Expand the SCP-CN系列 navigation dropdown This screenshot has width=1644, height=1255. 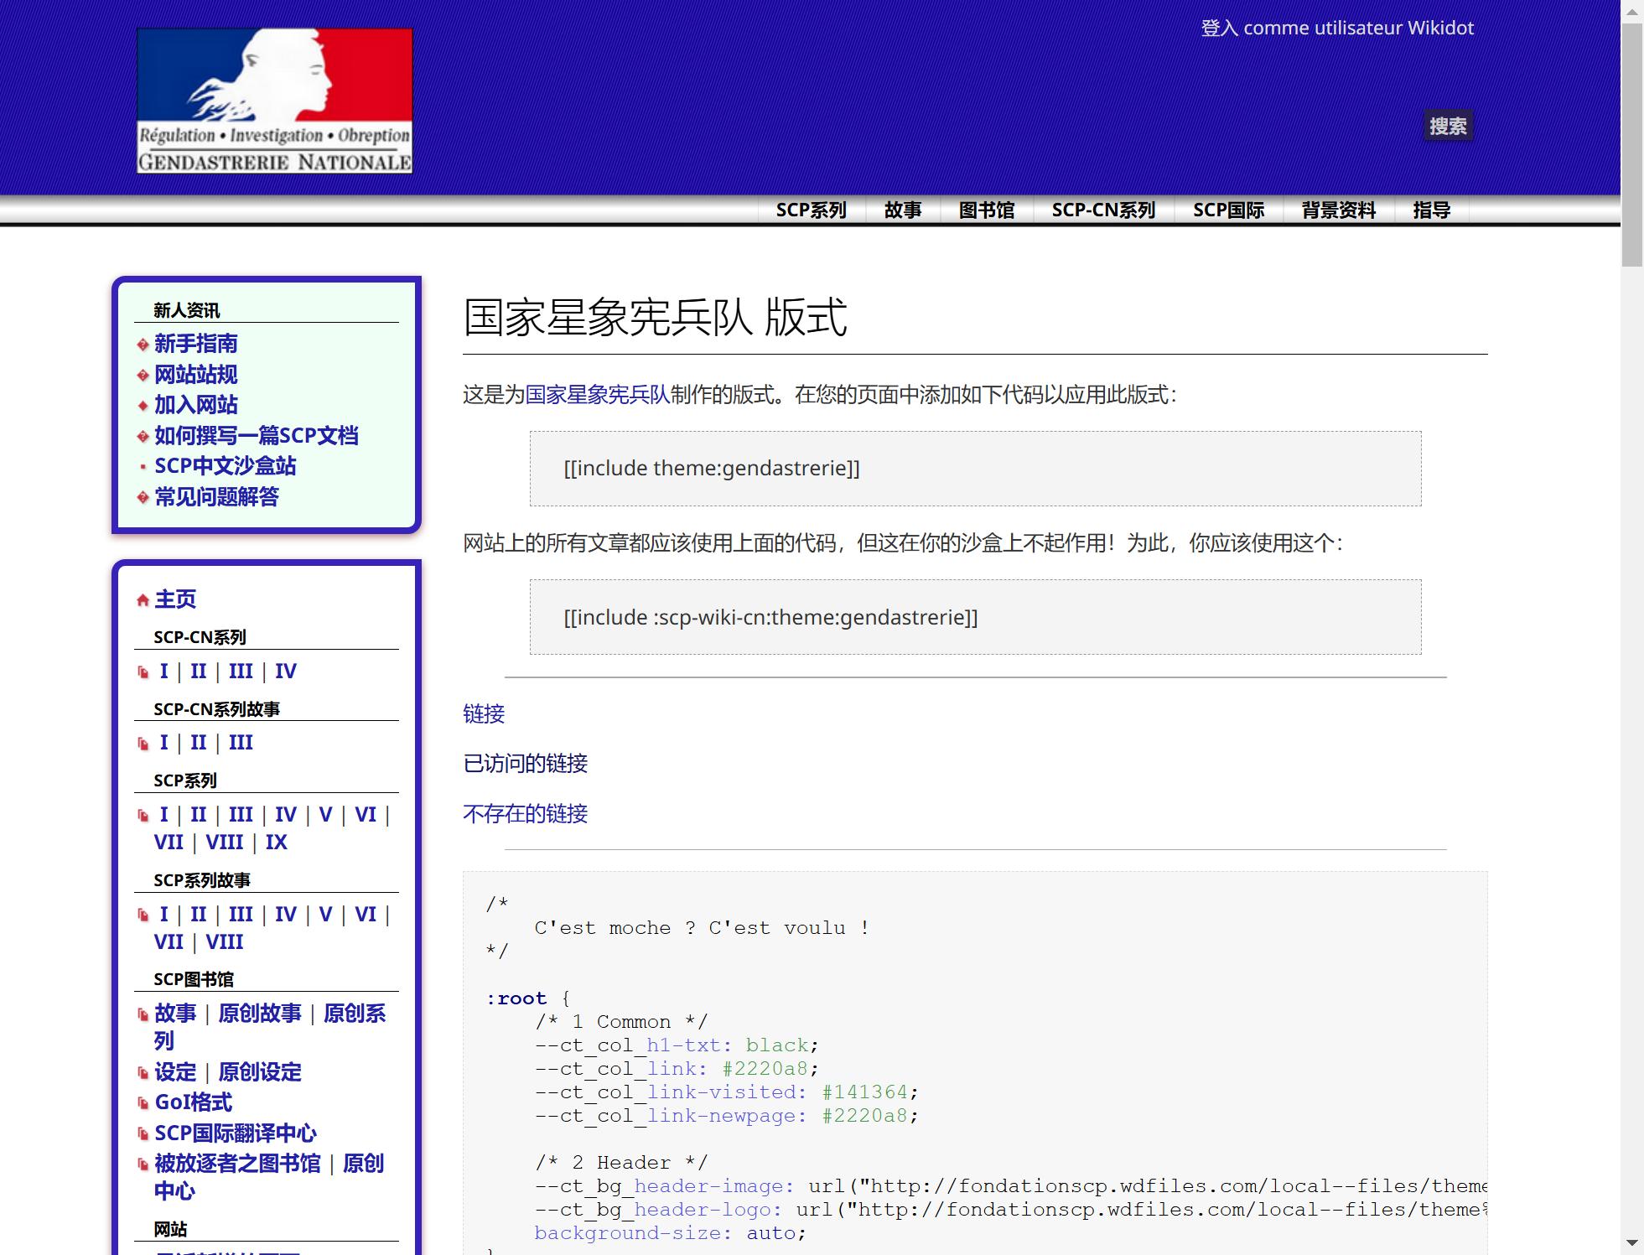[x=1102, y=210]
